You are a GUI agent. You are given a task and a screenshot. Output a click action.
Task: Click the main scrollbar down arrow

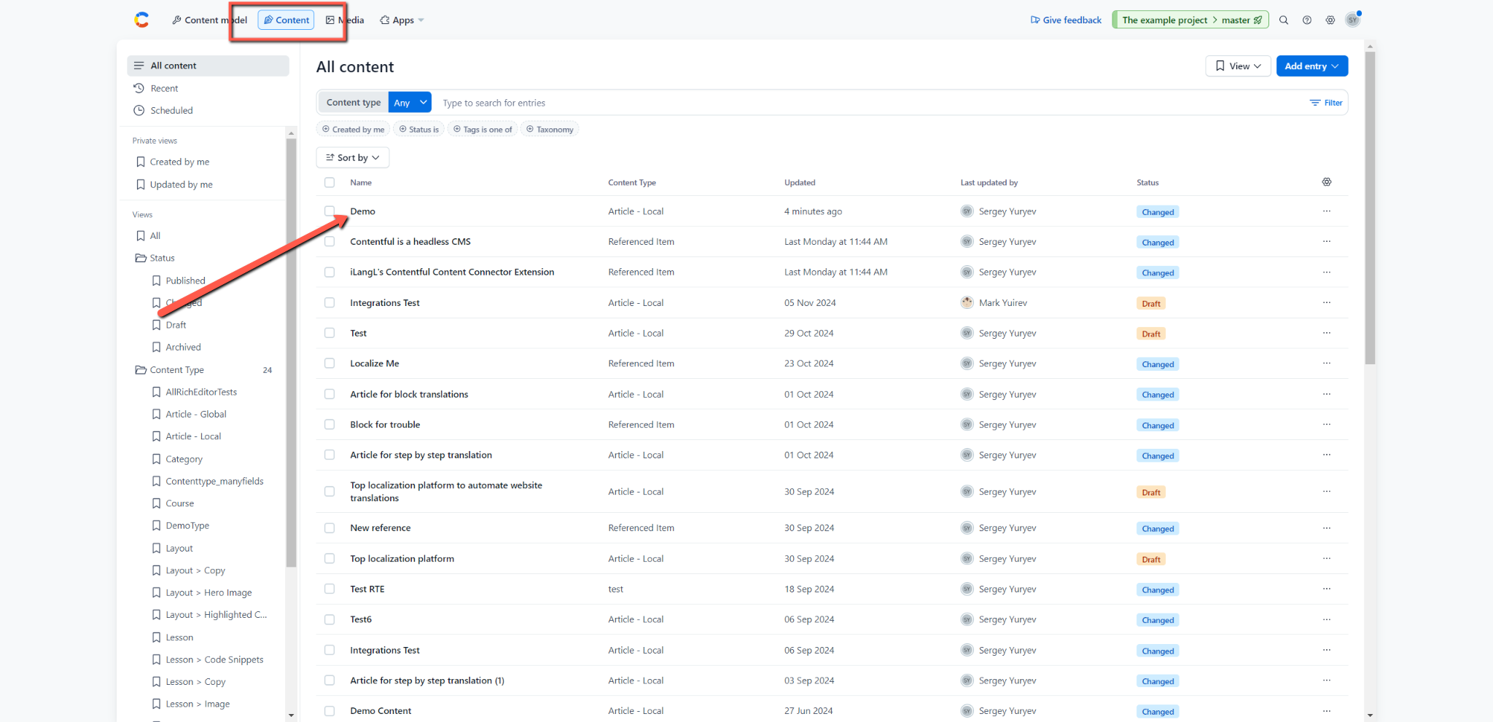click(1371, 716)
